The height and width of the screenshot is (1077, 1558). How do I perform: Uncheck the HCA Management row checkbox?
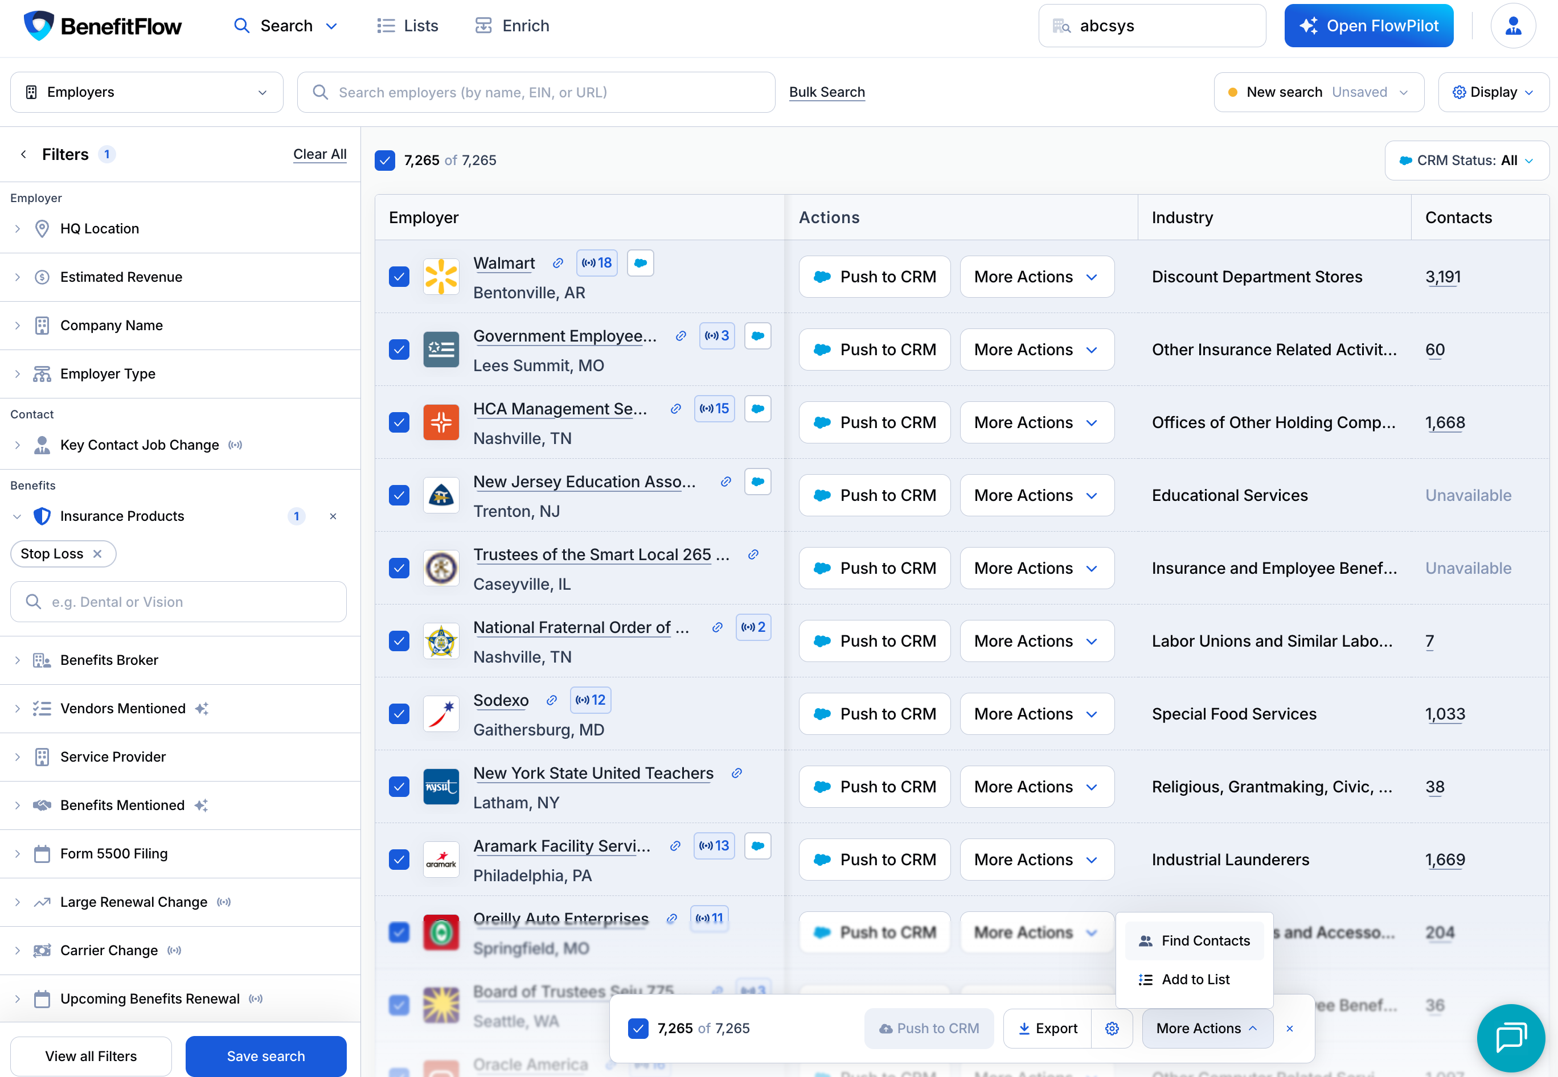click(399, 422)
